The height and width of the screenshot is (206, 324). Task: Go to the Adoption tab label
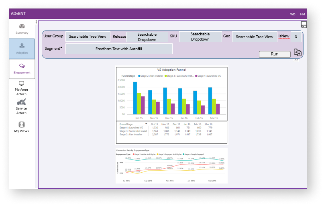click(22, 53)
